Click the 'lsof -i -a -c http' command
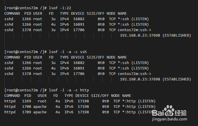Image resolution: width=198 pixels, height=126 pixels. 69,90
